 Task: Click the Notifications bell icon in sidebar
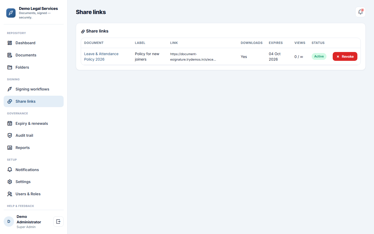pyautogui.click(x=10, y=170)
